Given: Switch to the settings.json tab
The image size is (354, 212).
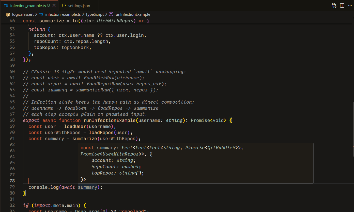Looking at the screenshot, I should point(79,6).
